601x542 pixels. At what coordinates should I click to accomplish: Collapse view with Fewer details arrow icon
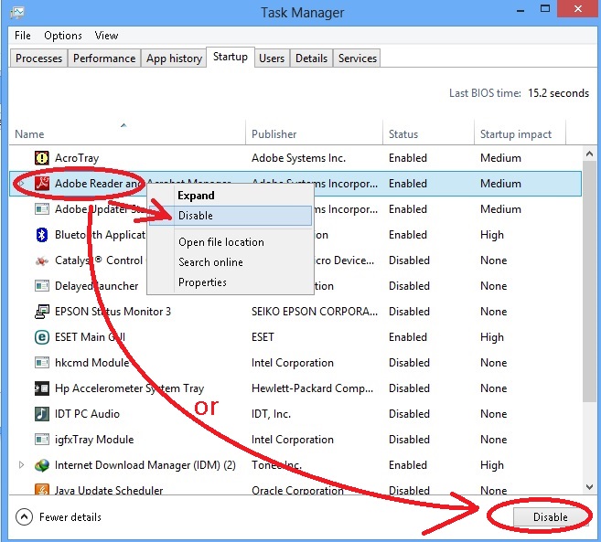click(x=24, y=517)
